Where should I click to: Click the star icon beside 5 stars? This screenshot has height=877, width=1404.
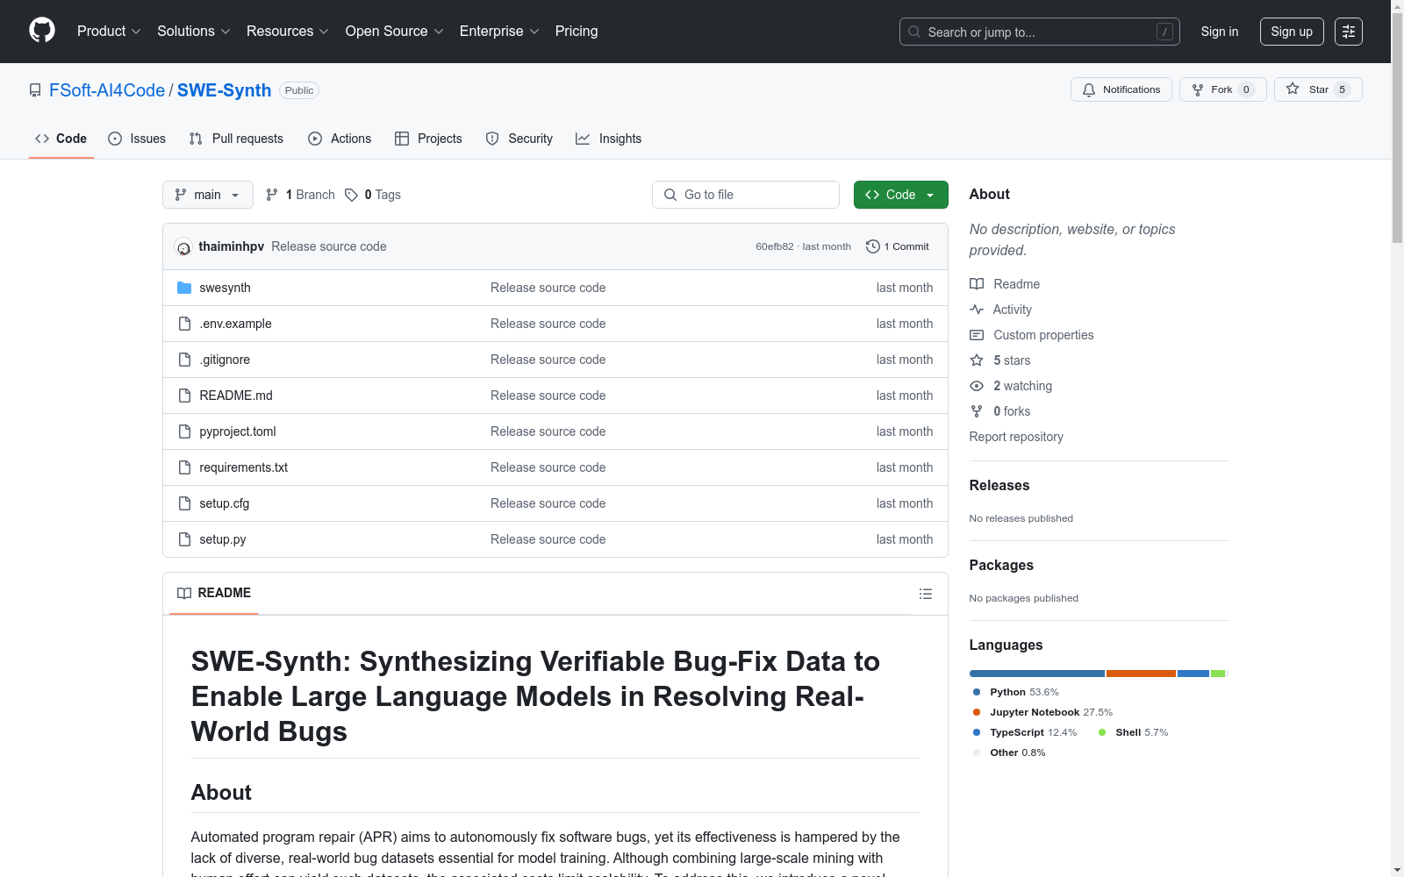click(977, 360)
